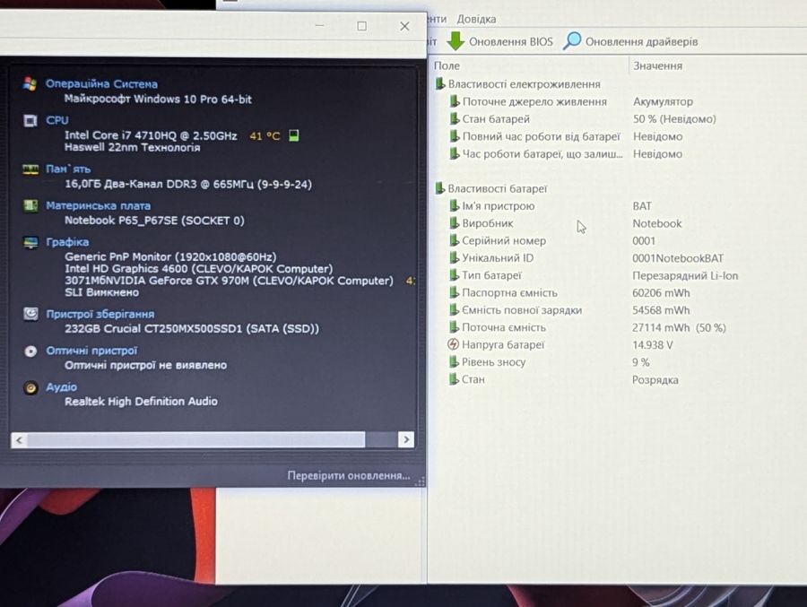The height and width of the screenshot is (607, 807).
Task: Select the Тип батареї row
Action: tap(618, 275)
